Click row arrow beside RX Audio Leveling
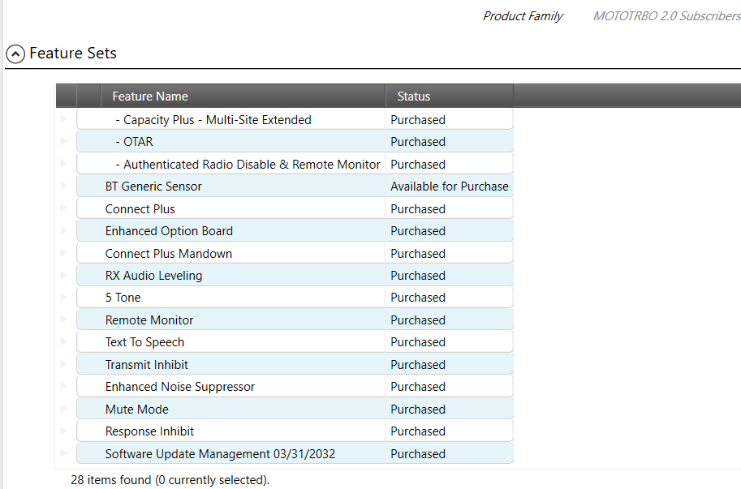 click(x=65, y=275)
